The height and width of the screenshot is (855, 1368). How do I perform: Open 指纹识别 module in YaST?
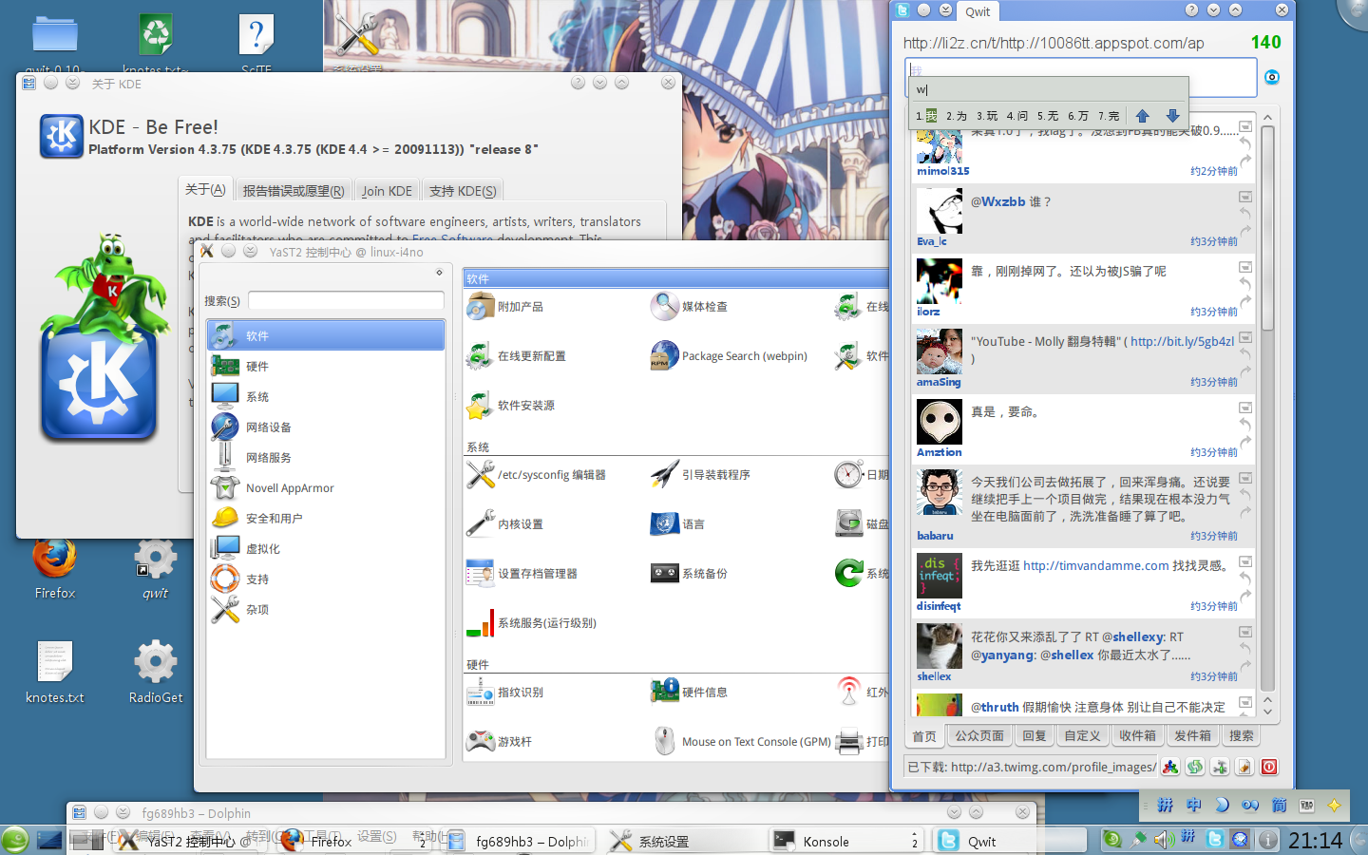click(x=504, y=693)
